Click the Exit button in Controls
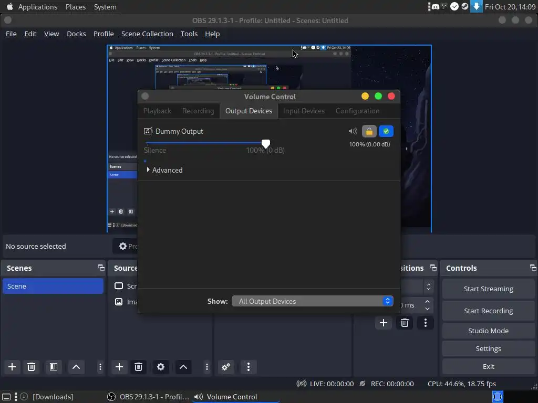Viewport: 538px width, 403px height. click(x=488, y=366)
